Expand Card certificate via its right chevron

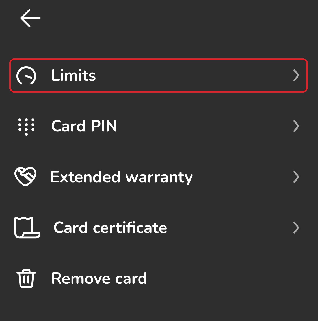tap(296, 228)
